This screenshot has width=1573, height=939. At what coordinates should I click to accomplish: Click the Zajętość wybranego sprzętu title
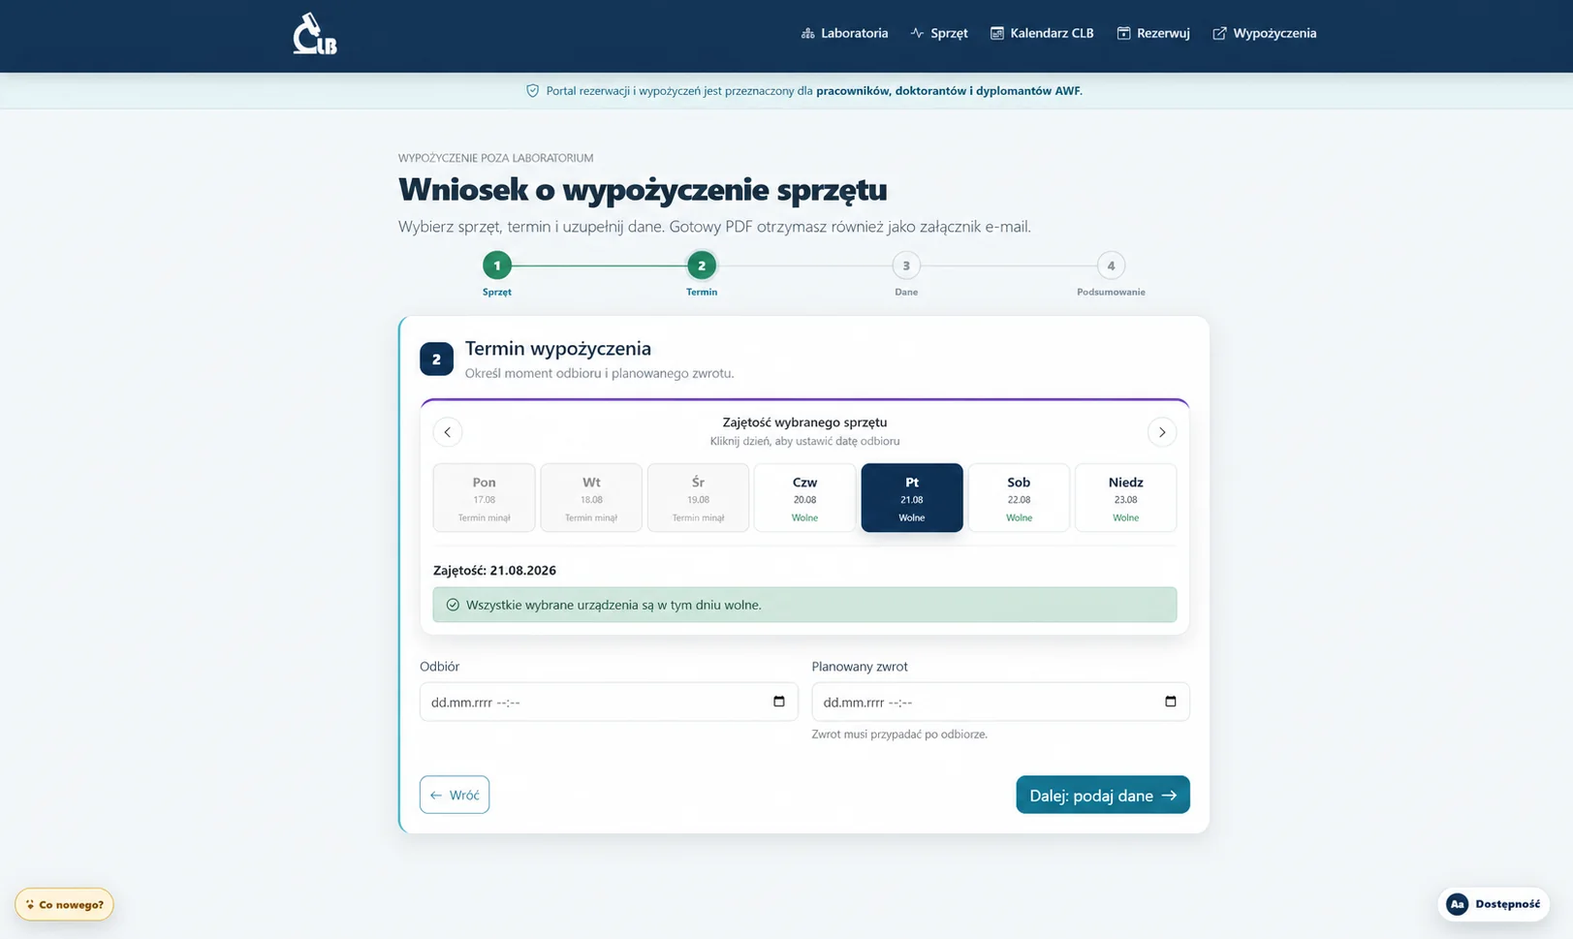(x=804, y=423)
